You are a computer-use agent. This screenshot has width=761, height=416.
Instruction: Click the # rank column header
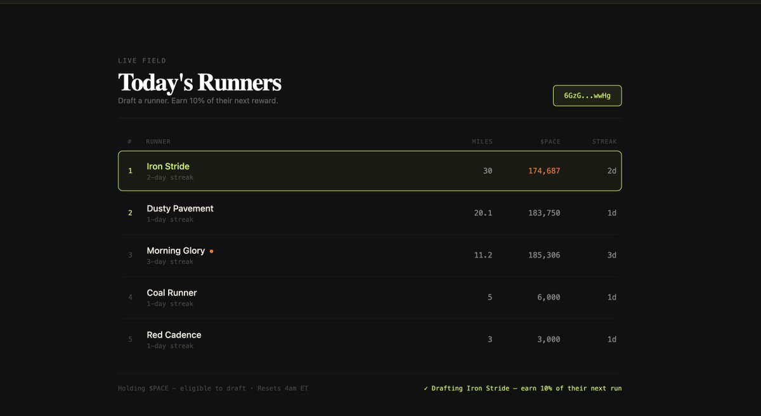coord(129,142)
